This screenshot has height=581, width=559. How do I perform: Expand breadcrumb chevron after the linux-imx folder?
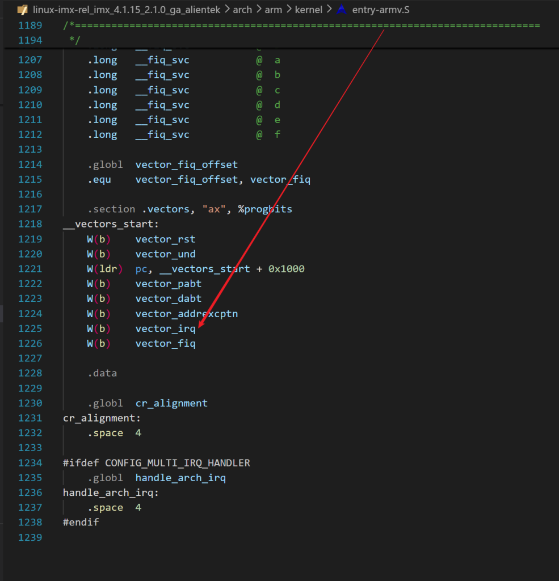click(x=226, y=10)
